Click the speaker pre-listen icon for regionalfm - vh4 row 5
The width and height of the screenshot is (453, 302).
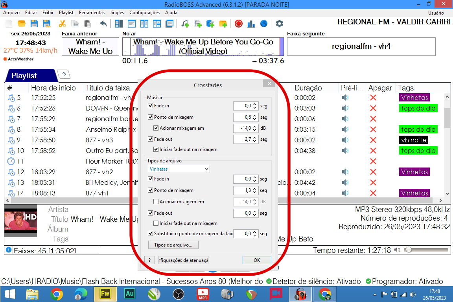pyautogui.click(x=345, y=98)
